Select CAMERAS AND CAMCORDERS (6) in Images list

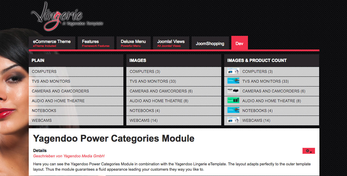point(174,91)
